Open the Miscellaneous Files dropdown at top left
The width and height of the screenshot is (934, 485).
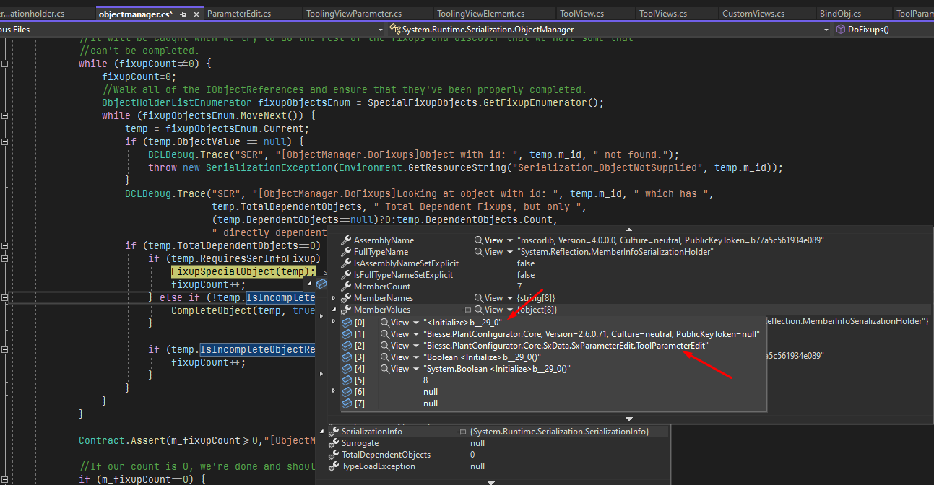381,30
